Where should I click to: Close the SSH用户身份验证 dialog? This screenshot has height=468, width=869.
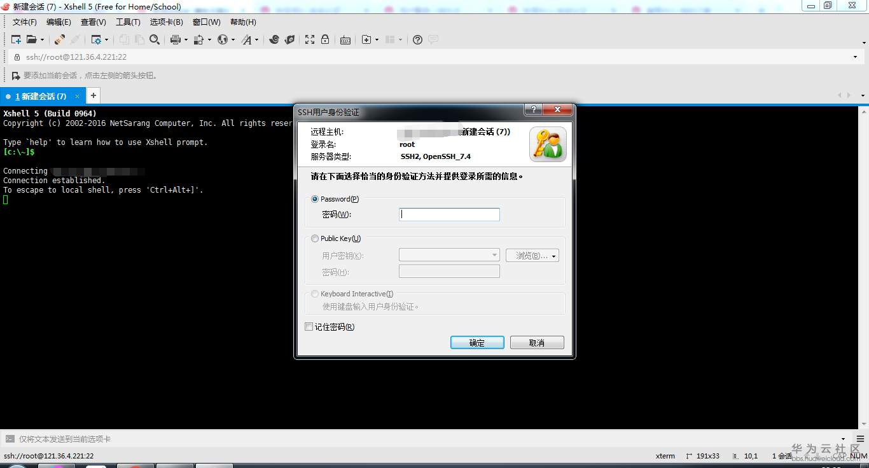pos(558,109)
